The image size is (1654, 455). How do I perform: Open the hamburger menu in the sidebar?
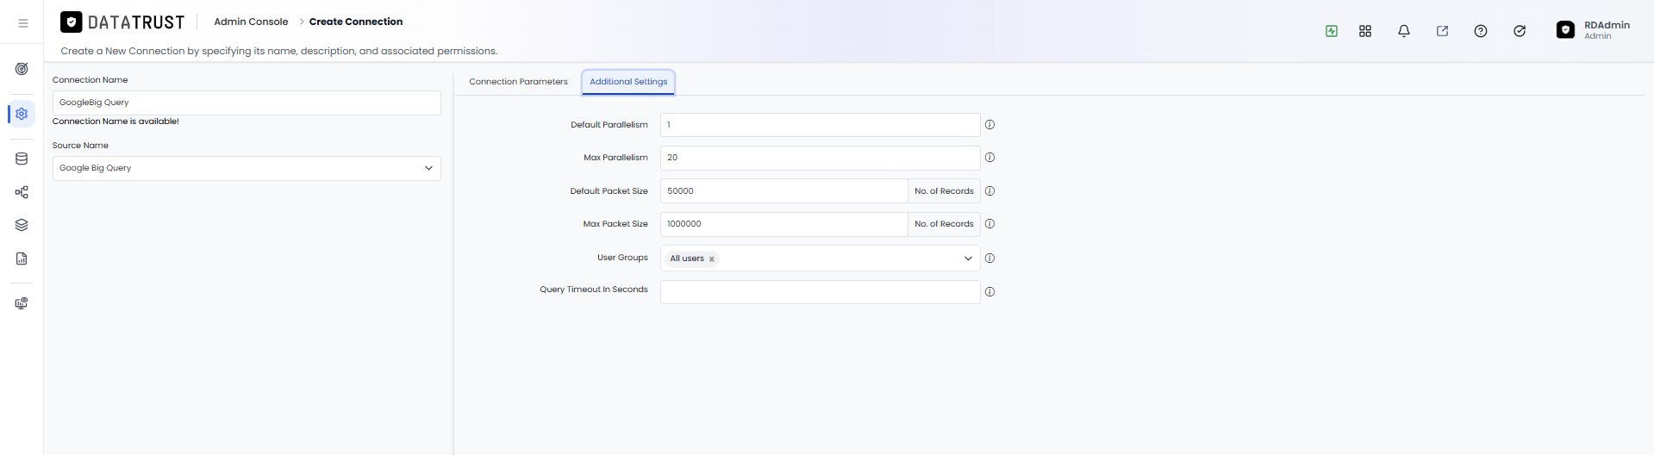point(23,23)
